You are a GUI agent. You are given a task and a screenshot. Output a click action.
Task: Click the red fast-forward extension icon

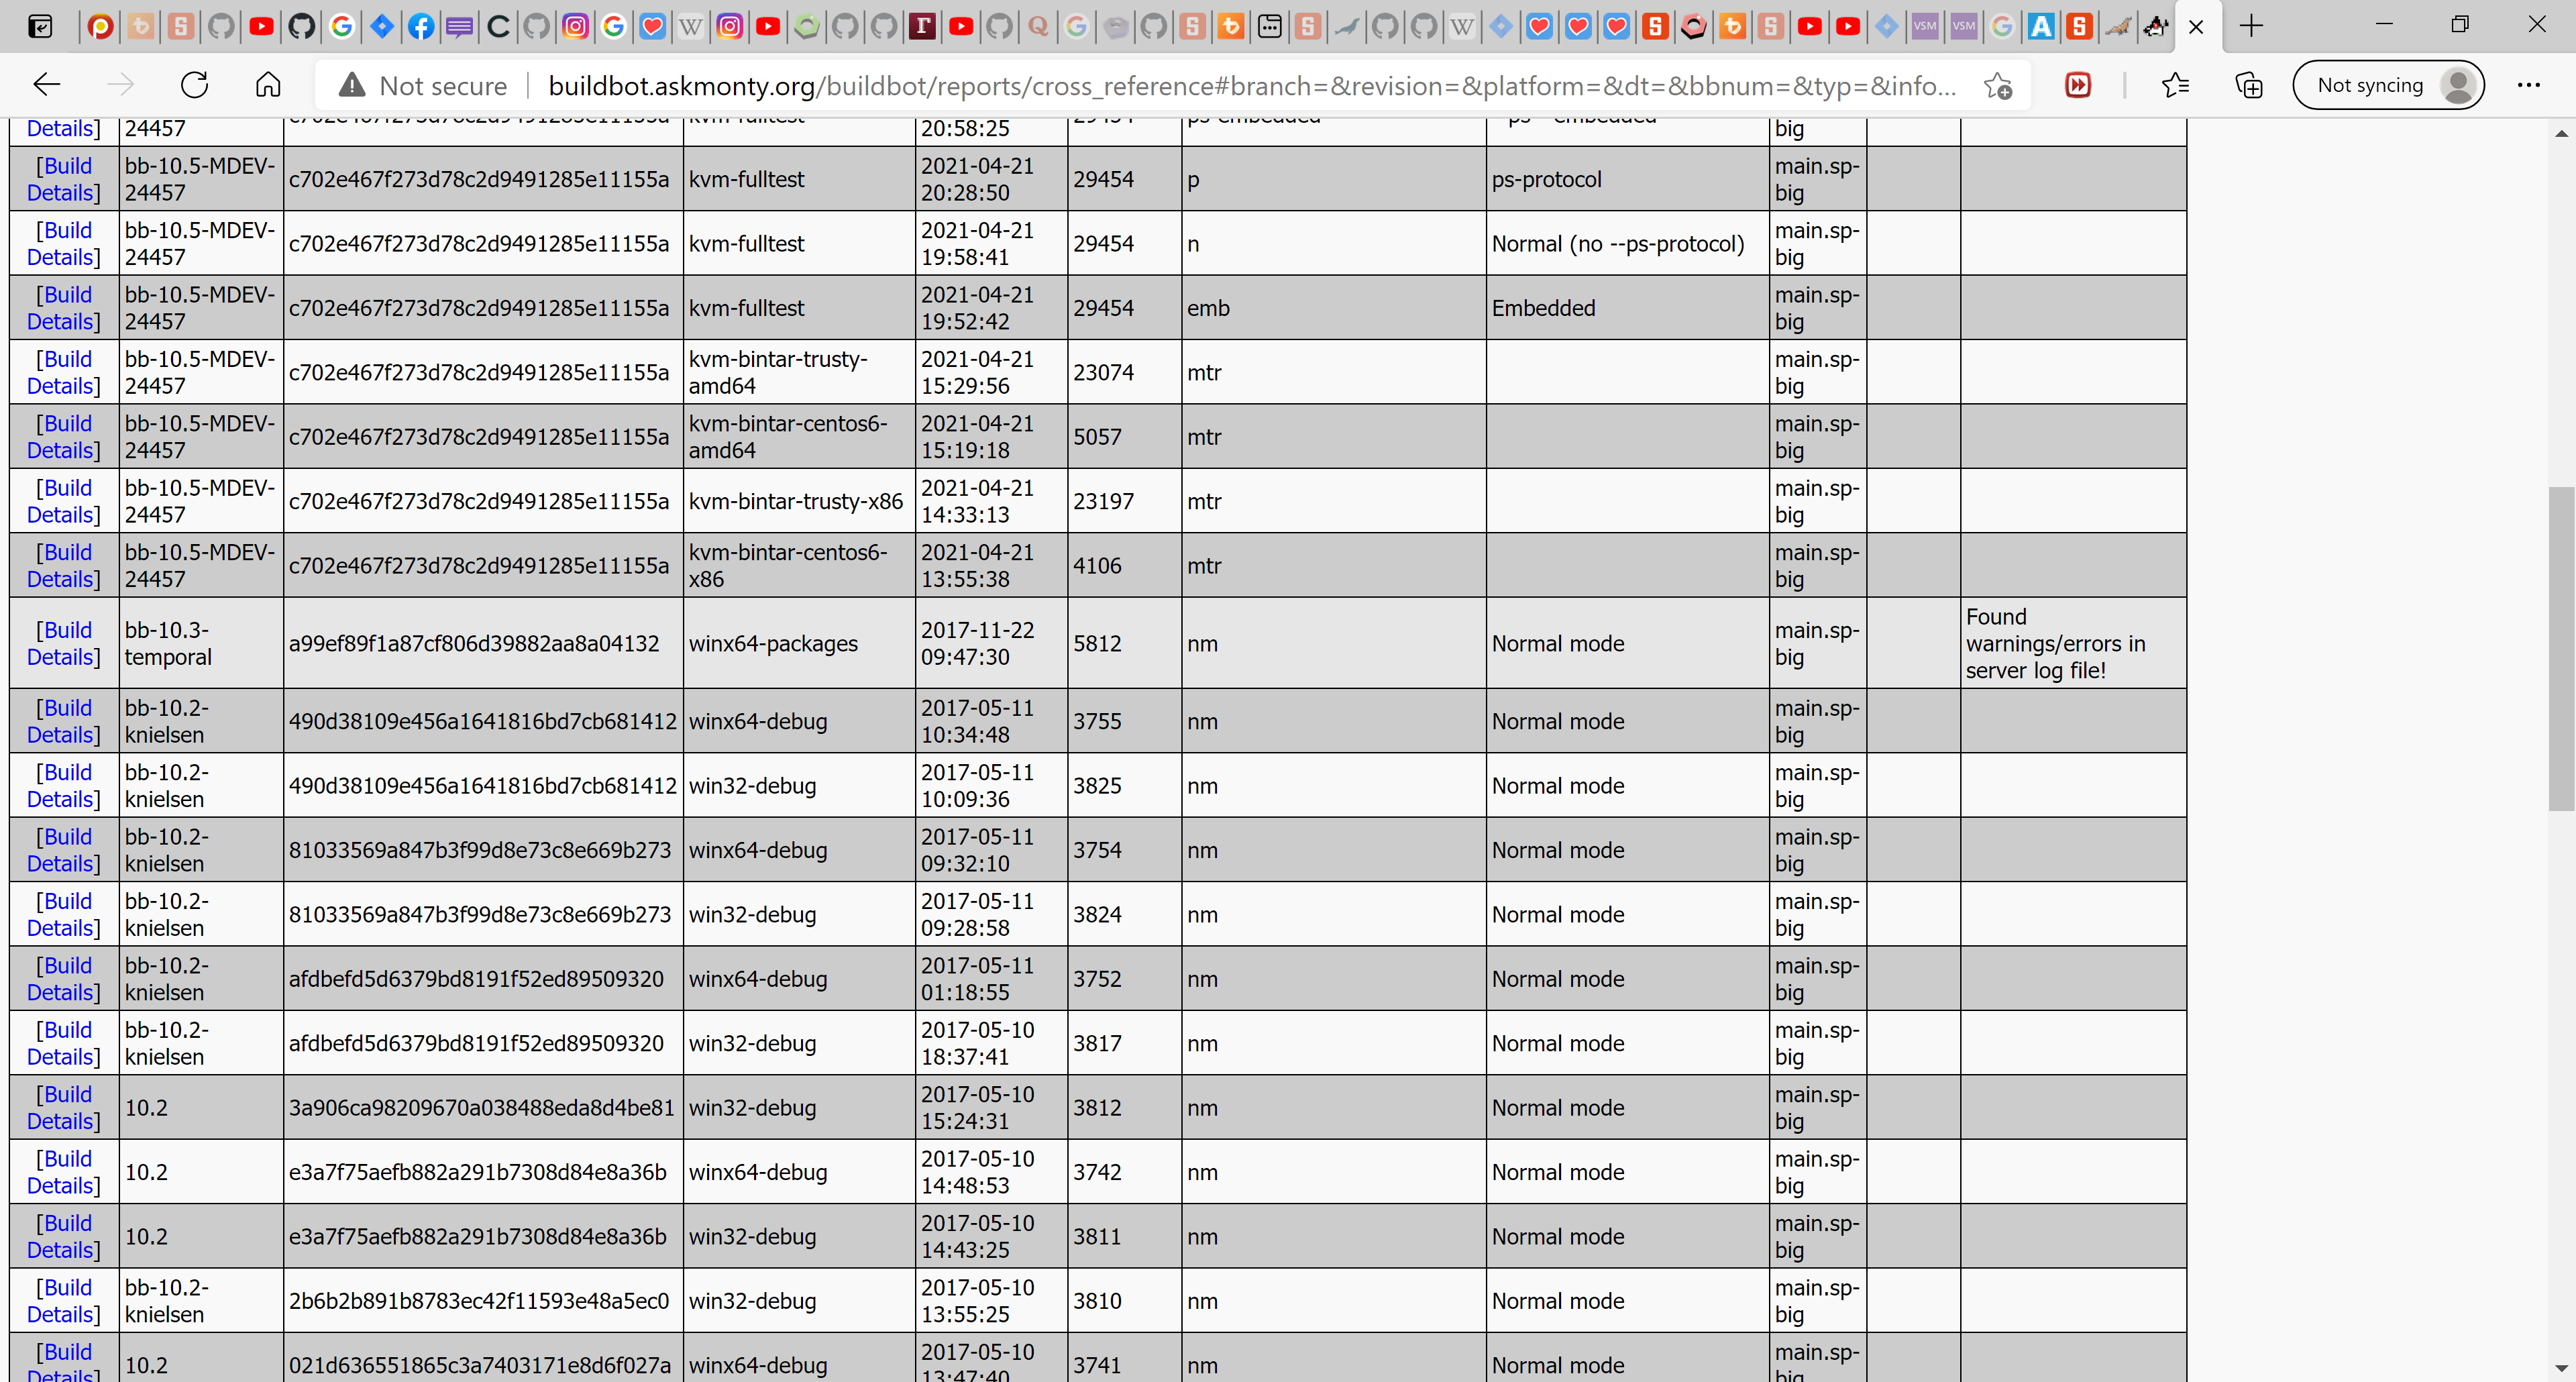click(x=2078, y=86)
